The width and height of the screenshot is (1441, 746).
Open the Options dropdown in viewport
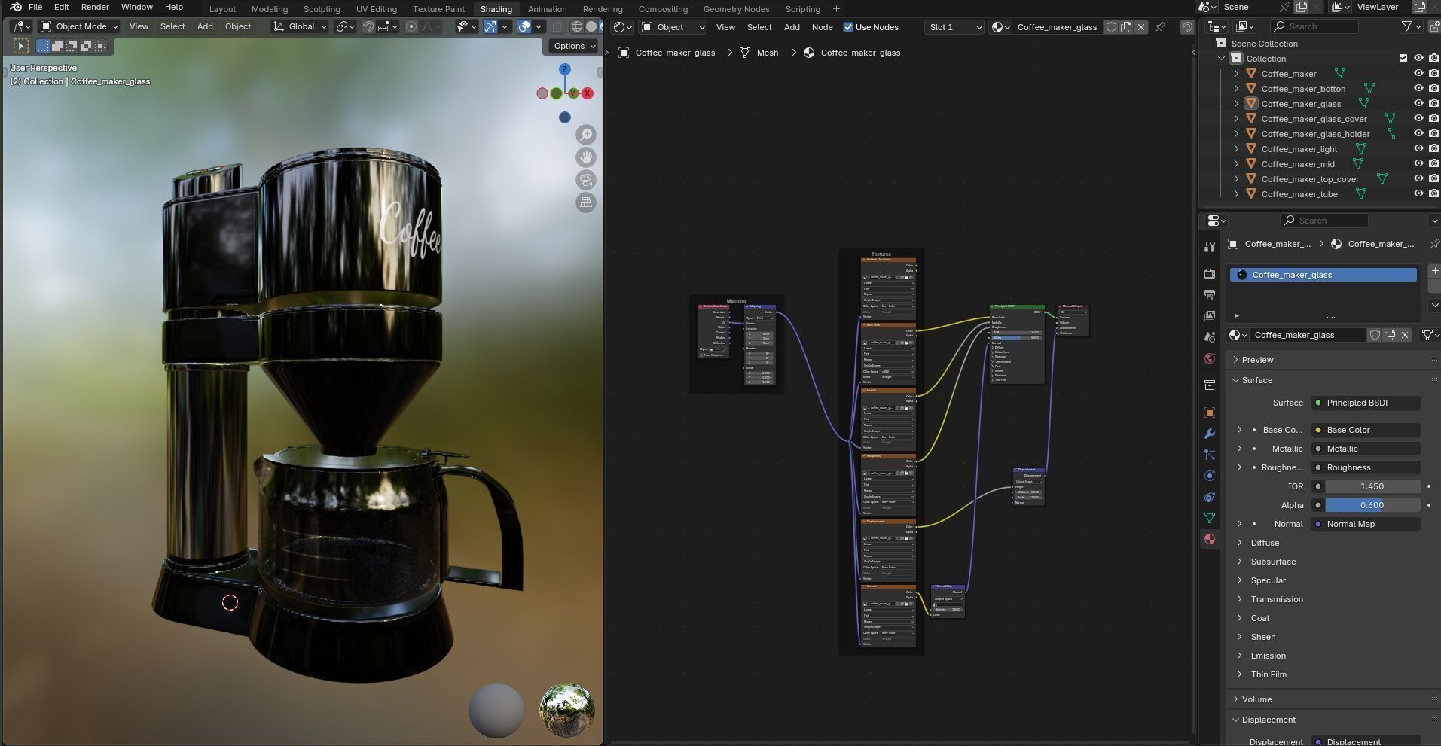[x=574, y=46]
